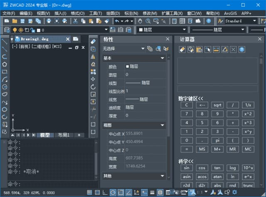Click the calculator help icon
The width and height of the screenshot is (266, 197).
(x=241, y=49)
